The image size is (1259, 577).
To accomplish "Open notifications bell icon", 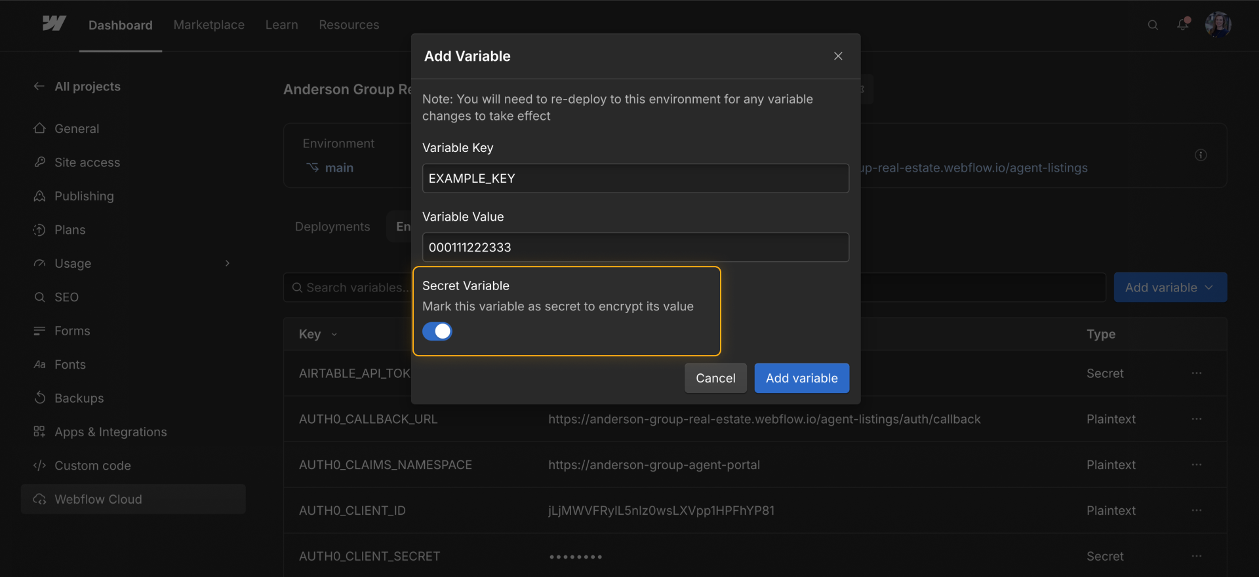I will [1183, 24].
